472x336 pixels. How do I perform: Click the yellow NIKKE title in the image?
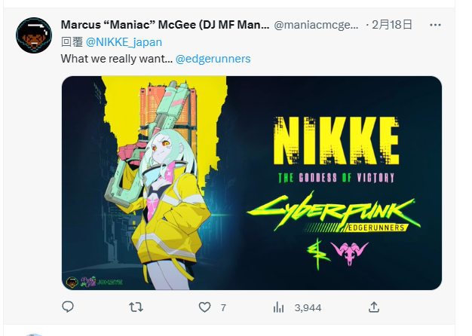coord(335,141)
